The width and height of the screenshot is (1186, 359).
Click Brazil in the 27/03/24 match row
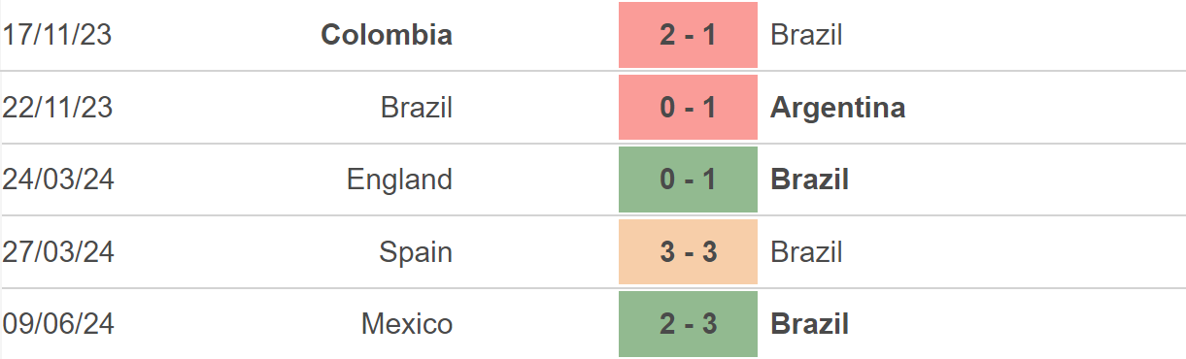click(806, 252)
